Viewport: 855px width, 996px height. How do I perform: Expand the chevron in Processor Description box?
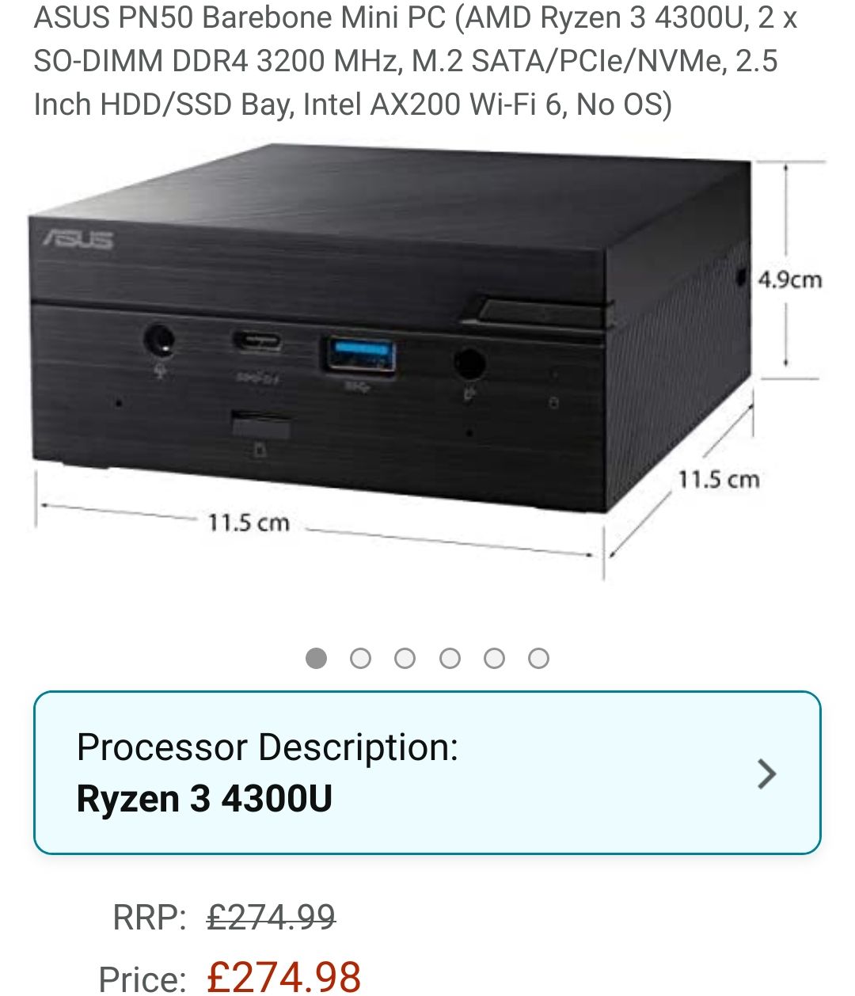pos(766,774)
